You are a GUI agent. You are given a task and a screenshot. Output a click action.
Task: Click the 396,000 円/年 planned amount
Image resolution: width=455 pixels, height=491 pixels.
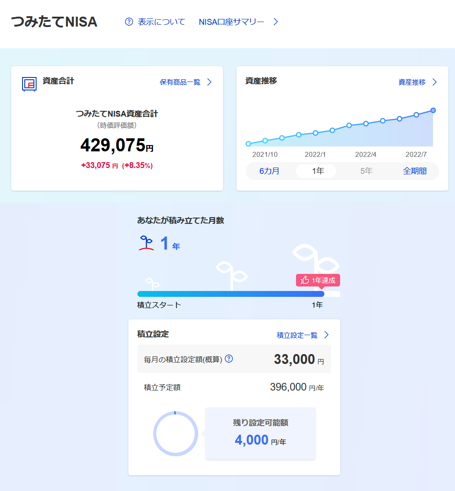(297, 387)
